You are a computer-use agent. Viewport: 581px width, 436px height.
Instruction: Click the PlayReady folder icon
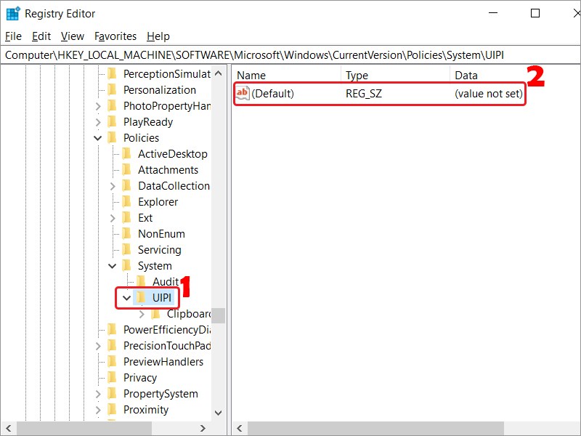point(113,121)
